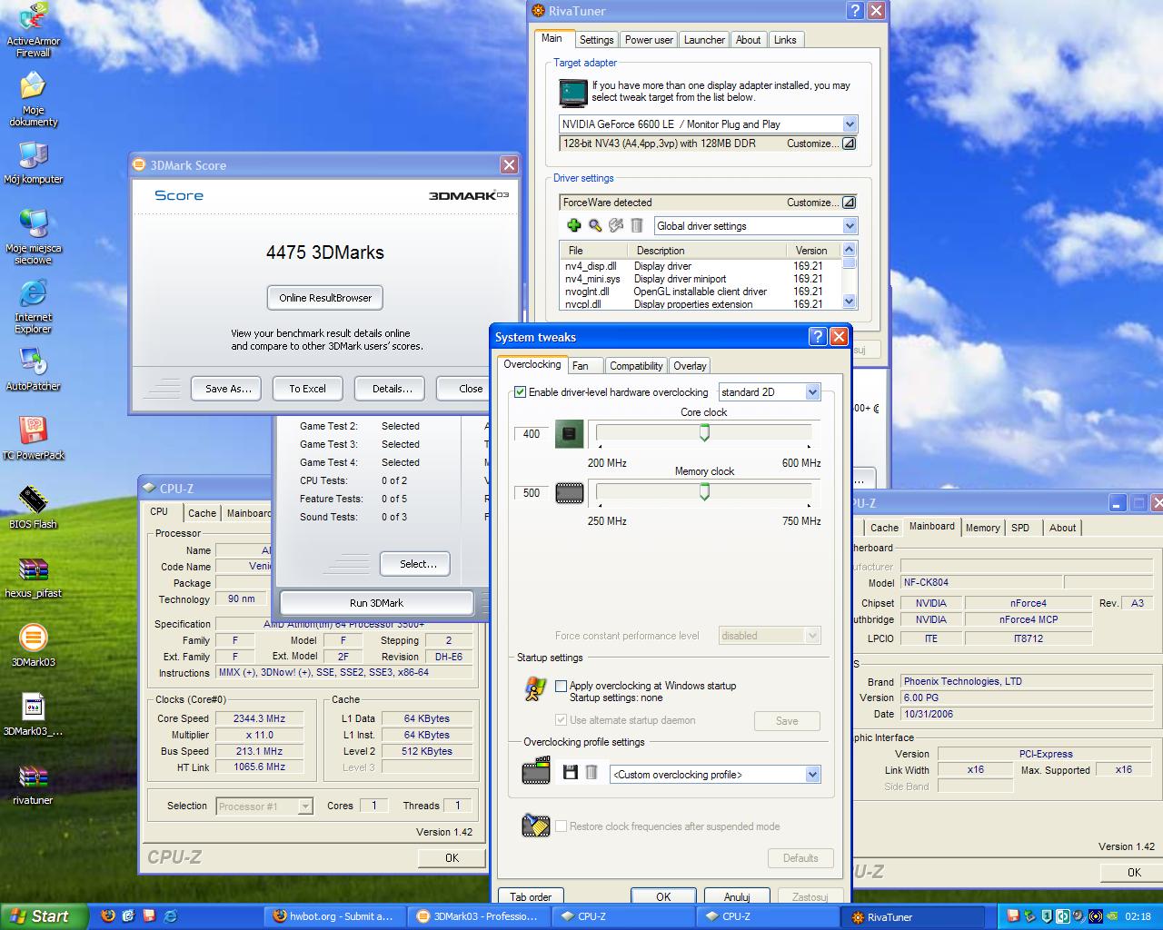Click the monitor icon under Target adapter
This screenshot has width=1163, height=930.
pos(573,92)
